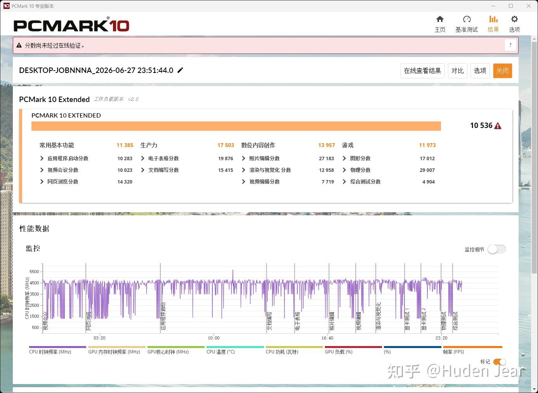Screen dimensions: 538x393
Task: Expand 综合测试分数 row
Action: tap(344, 182)
